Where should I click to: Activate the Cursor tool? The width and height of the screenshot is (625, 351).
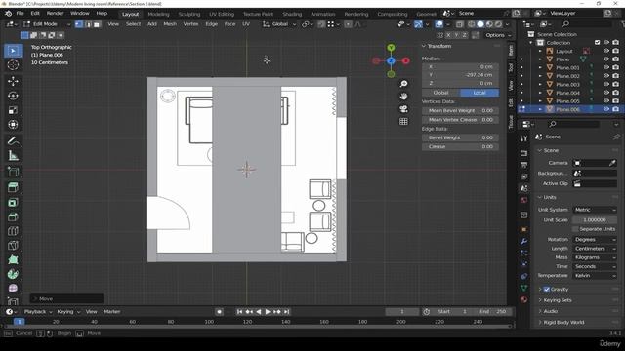pos(13,65)
